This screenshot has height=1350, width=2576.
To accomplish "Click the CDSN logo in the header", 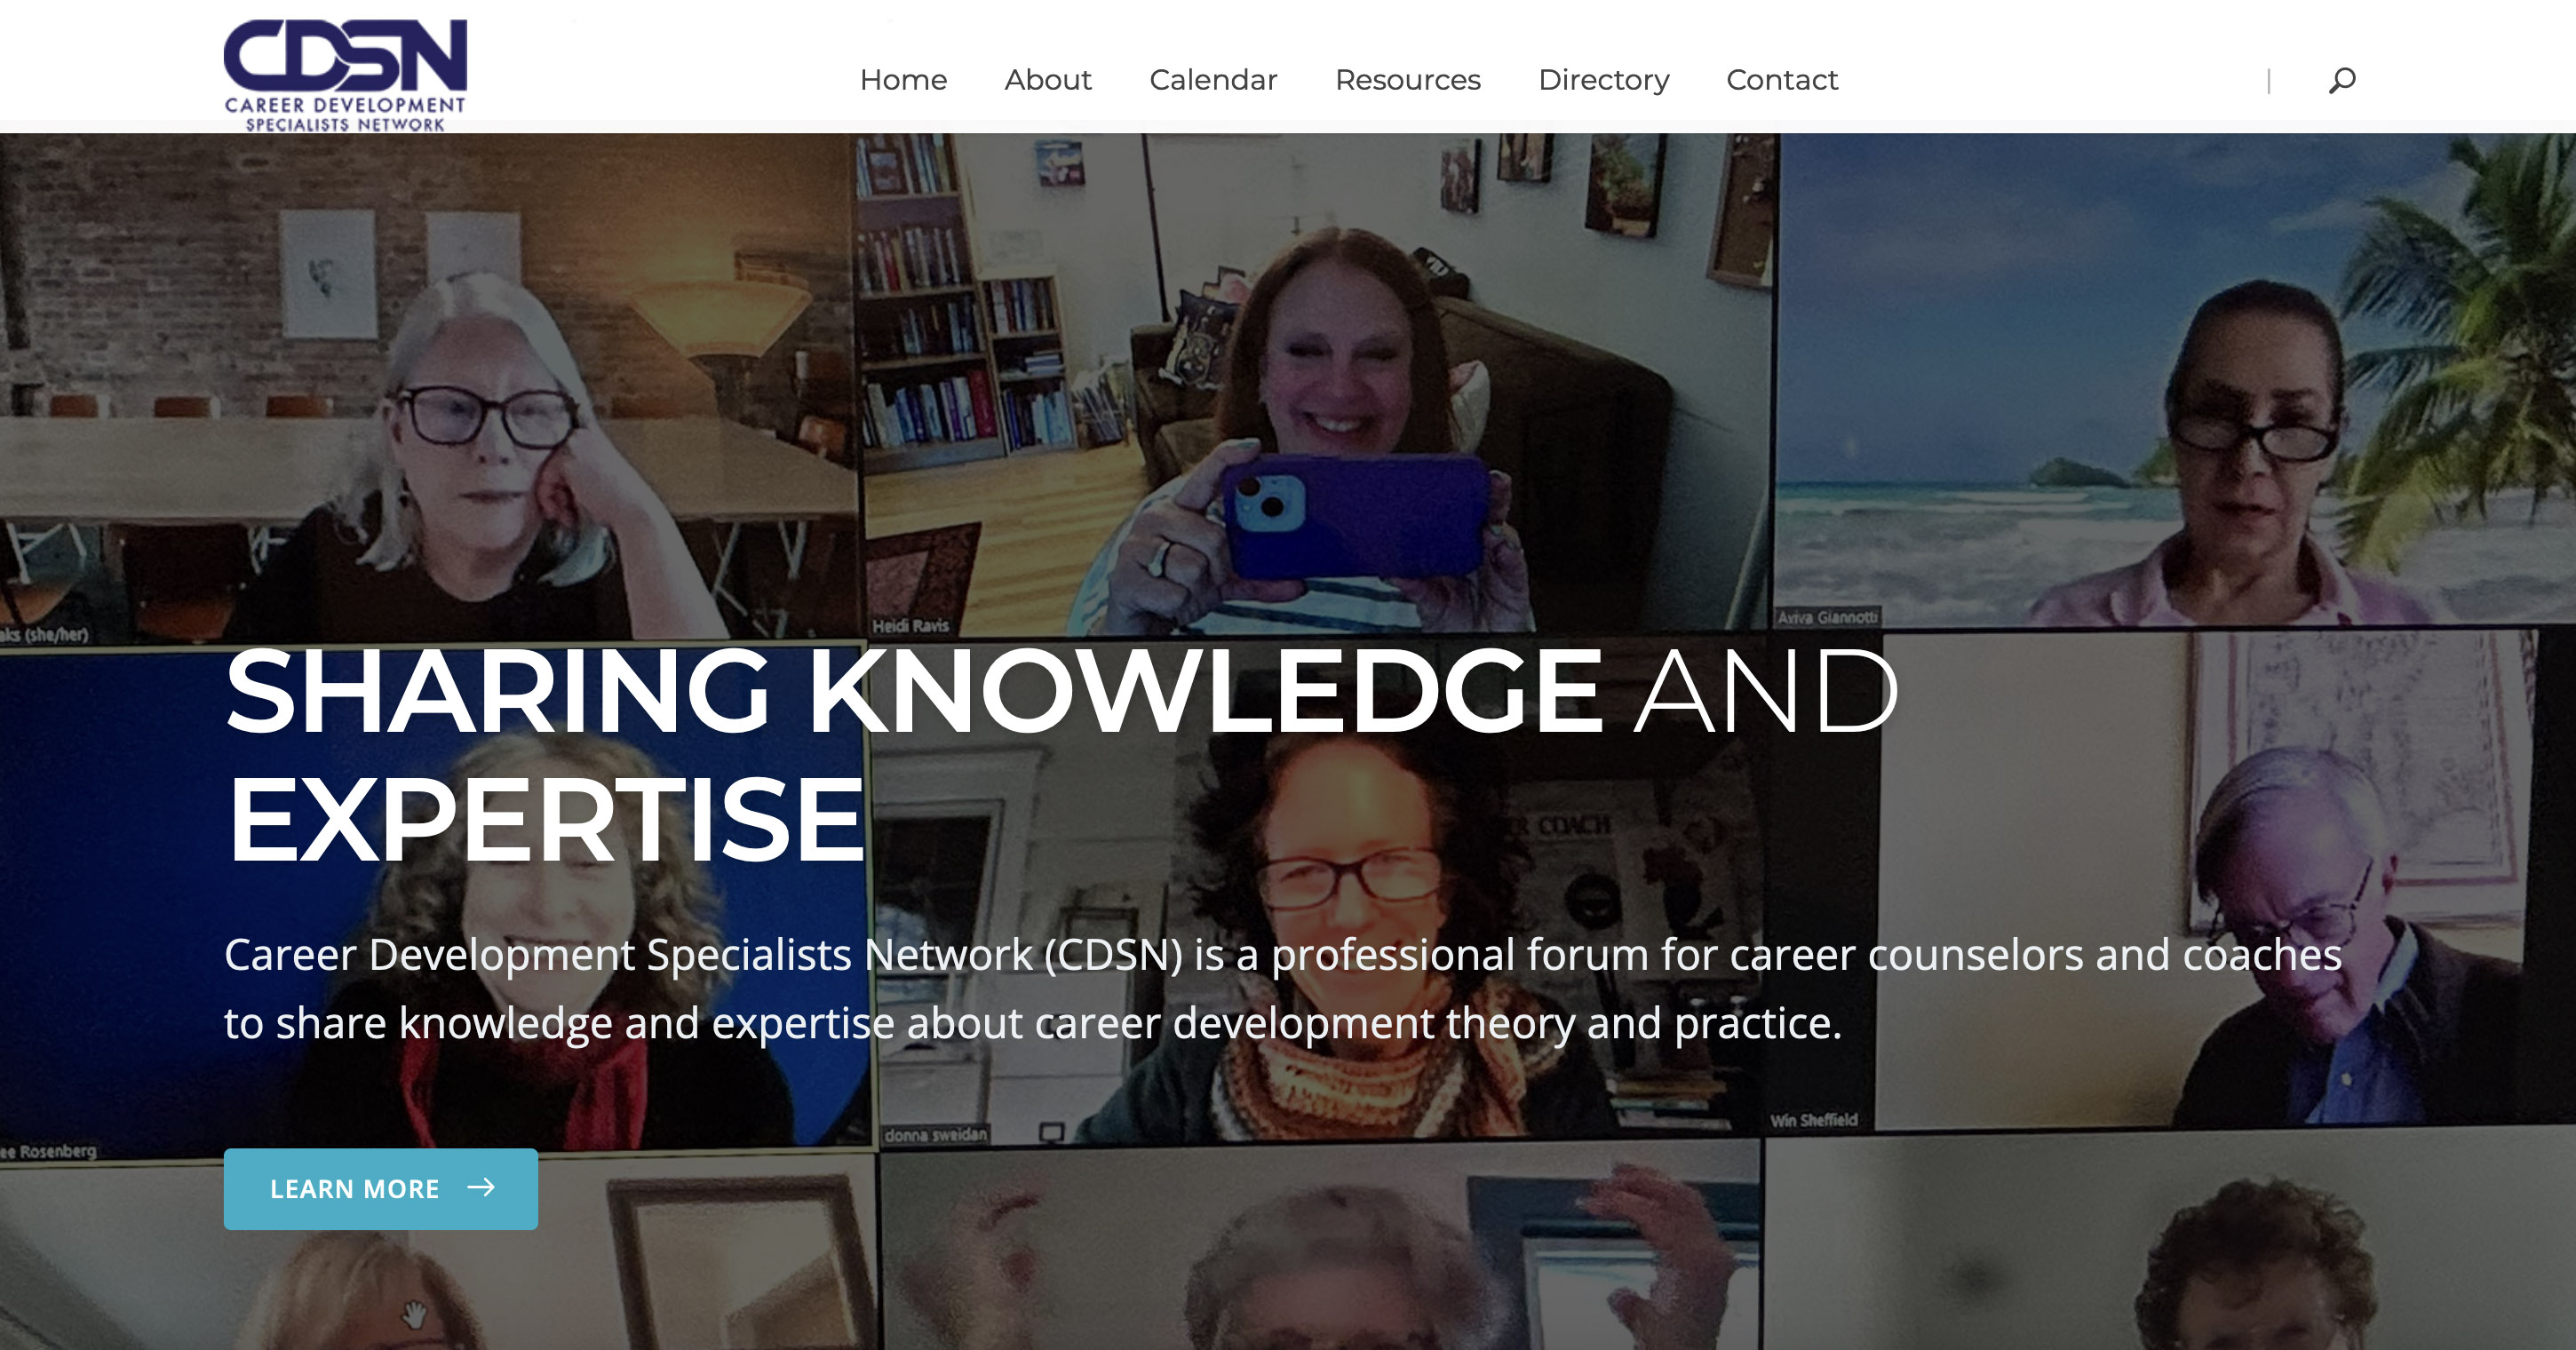I will coord(345,75).
